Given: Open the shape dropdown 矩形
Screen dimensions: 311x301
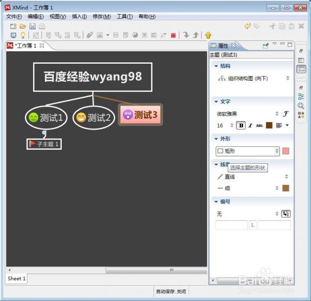Looking at the screenshot, I should tap(248, 151).
